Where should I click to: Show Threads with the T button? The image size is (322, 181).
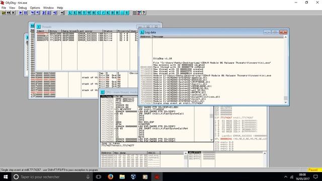pos(84,13)
